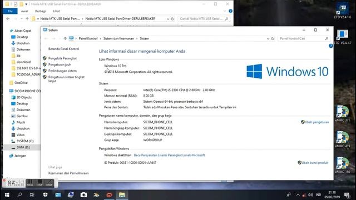Click the Explorer window help icon
Image resolution: width=356 pixels, height=200 pixels.
[230, 11]
